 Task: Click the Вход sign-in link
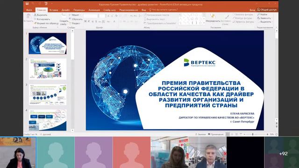[252, 10]
